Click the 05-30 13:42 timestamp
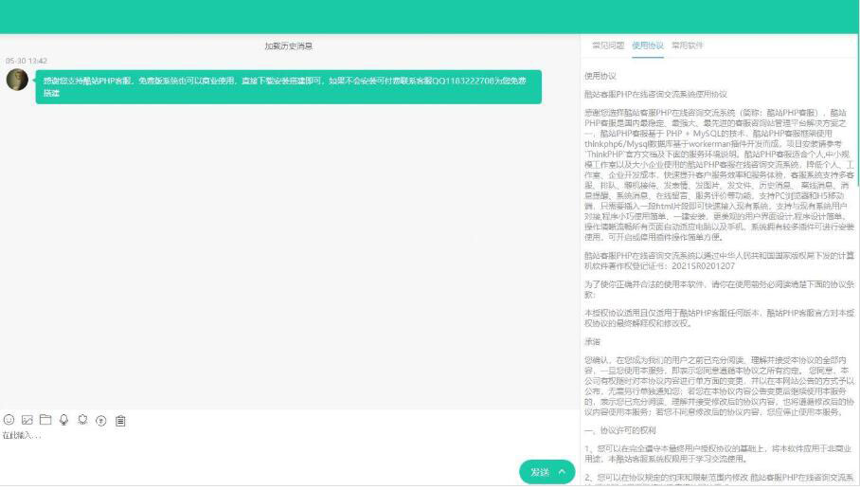Viewport: 860px width, 490px height. 27,61
